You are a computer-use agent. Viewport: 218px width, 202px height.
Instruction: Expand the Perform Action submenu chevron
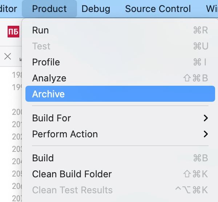pyautogui.click(x=206, y=134)
